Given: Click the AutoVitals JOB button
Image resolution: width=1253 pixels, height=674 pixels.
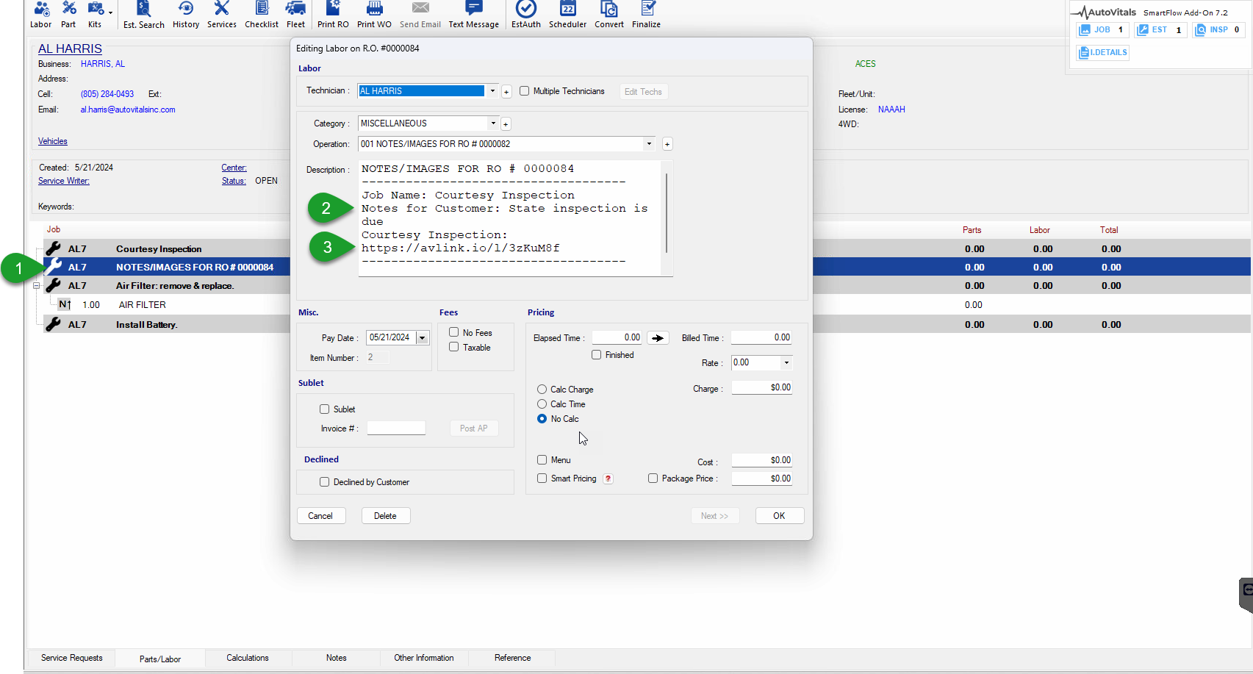Looking at the screenshot, I should (1102, 30).
